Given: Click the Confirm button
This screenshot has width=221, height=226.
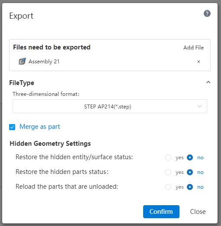Looking at the screenshot, I should 161,212.
